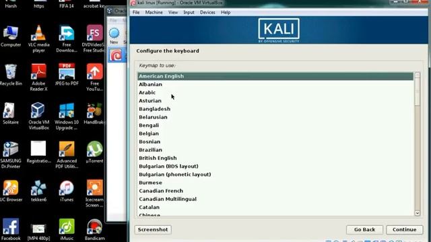This screenshot has width=431, height=242.
Task: Open the Machine menu
Action: (154, 12)
